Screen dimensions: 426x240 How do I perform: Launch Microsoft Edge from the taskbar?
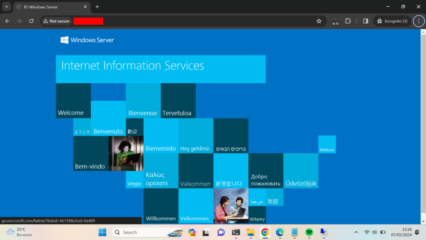pos(280,232)
